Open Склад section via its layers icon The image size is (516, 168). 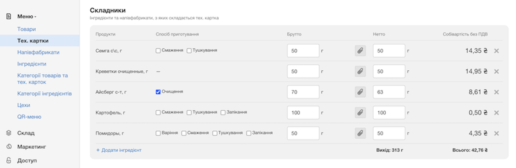pyautogui.click(x=9, y=133)
